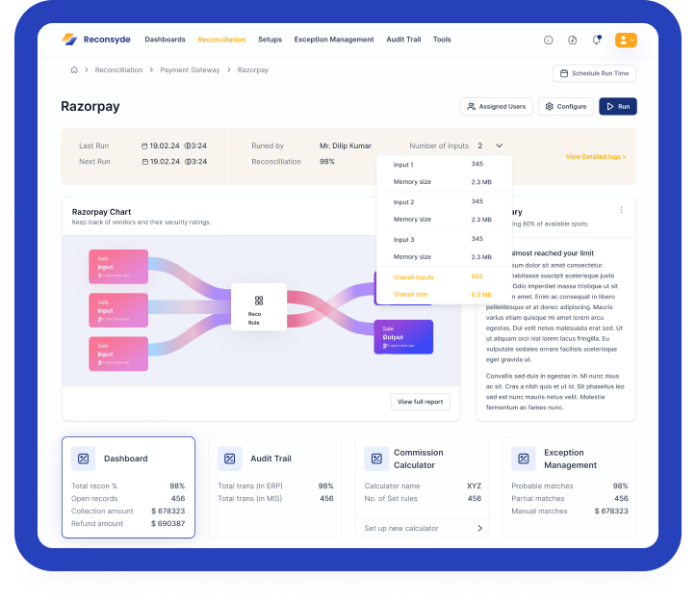
Task: Select Input 2 row in dropdown
Action: [x=444, y=201]
